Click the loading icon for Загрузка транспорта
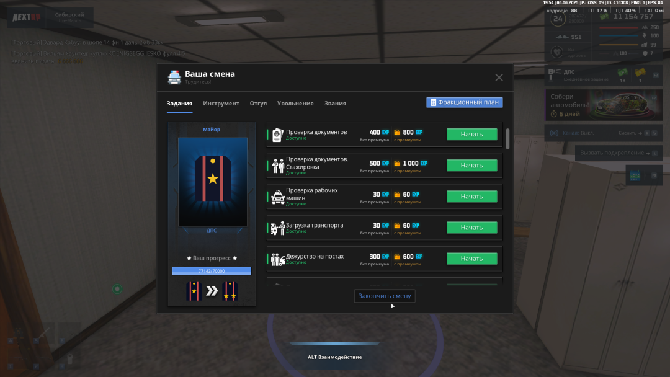This screenshot has width=670, height=377. [278, 228]
